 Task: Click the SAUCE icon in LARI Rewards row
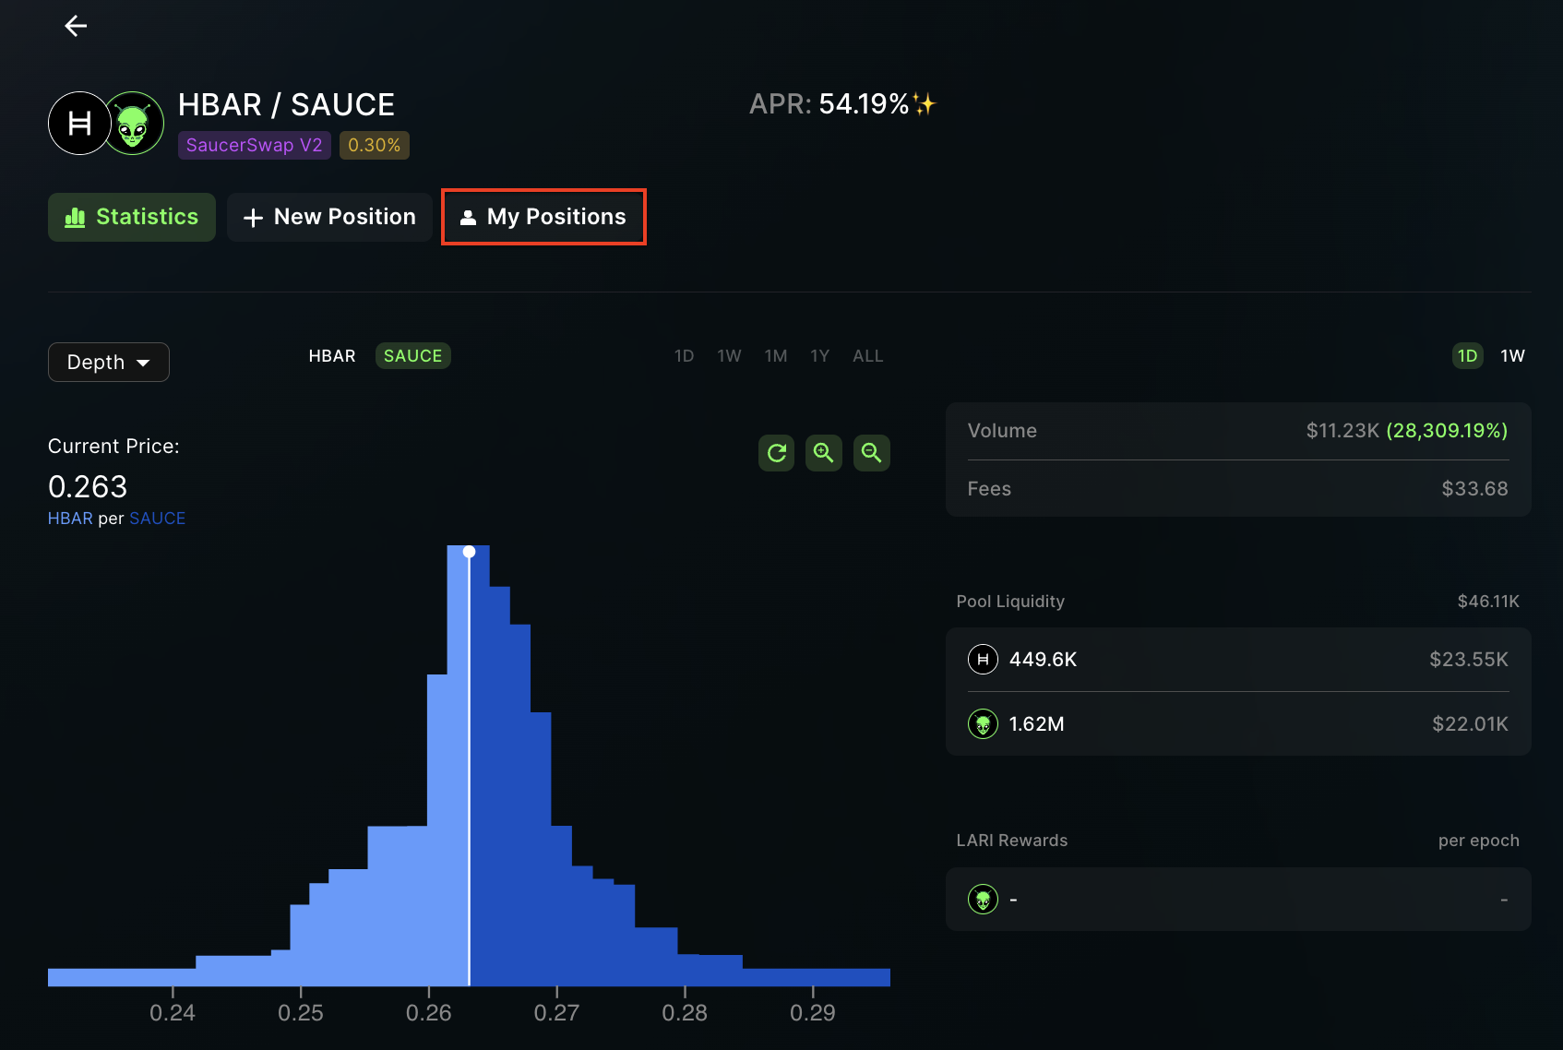click(983, 899)
